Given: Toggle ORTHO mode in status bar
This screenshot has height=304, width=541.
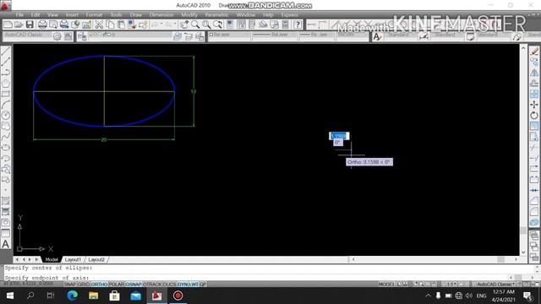Looking at the screenshot, I should click(100, 285).
